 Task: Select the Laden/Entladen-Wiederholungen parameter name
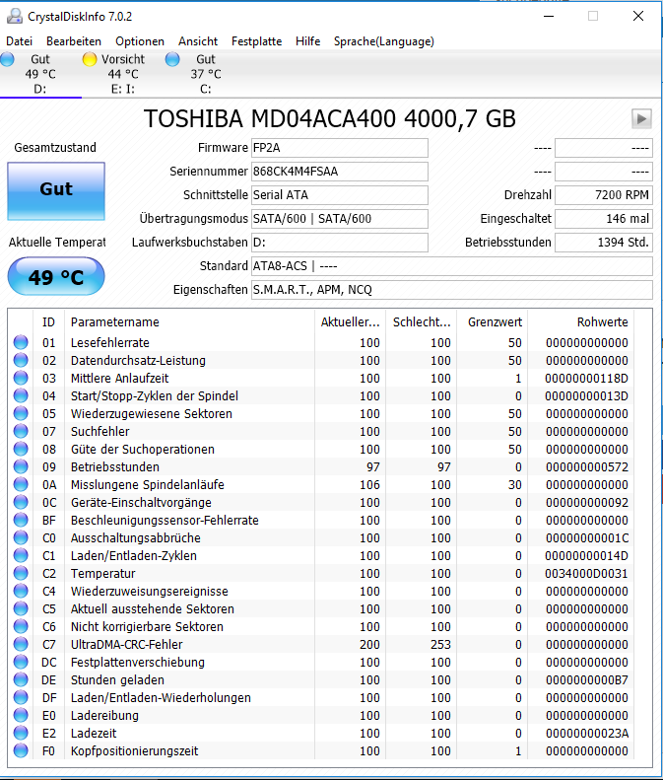(161, 697)
